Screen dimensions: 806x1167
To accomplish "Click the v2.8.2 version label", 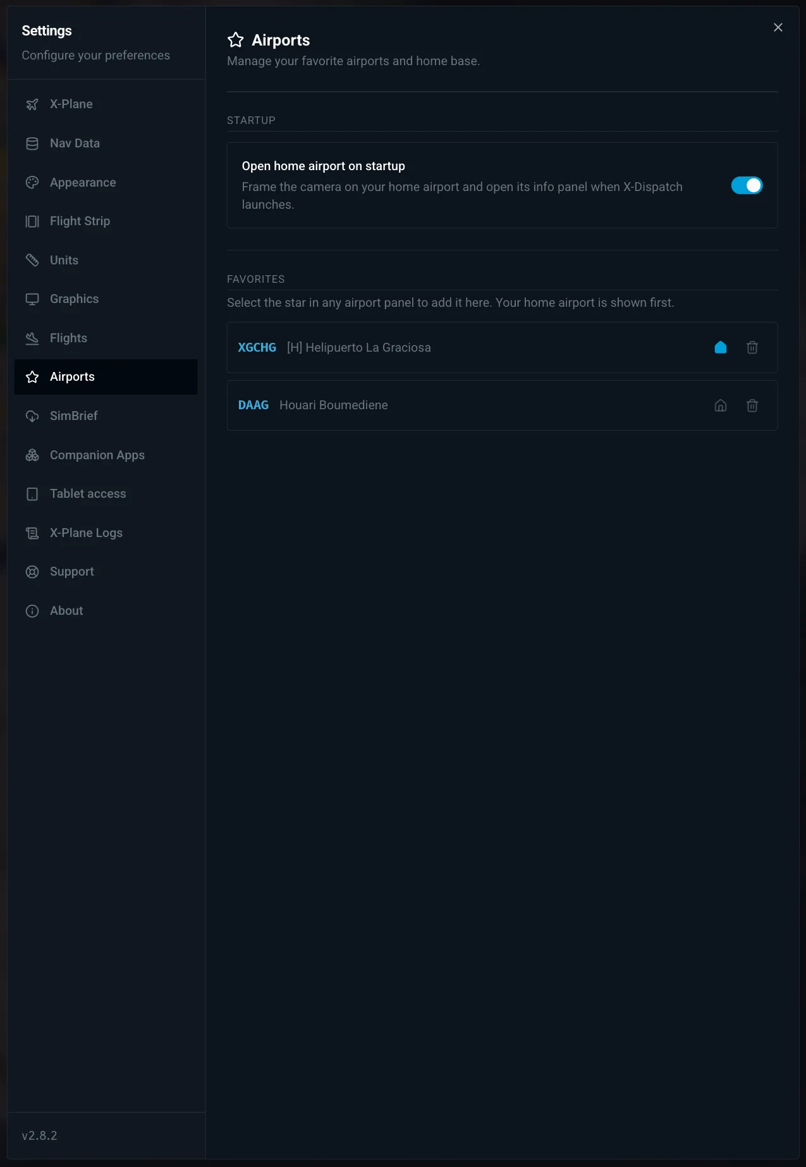I will [39, 1135].
